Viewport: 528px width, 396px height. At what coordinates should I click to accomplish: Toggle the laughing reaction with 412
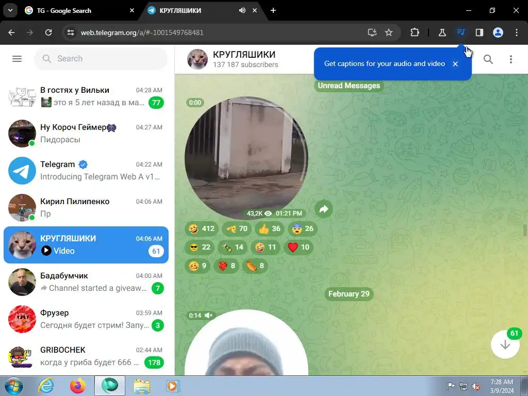pyautogui.click(x=202, y=228)
